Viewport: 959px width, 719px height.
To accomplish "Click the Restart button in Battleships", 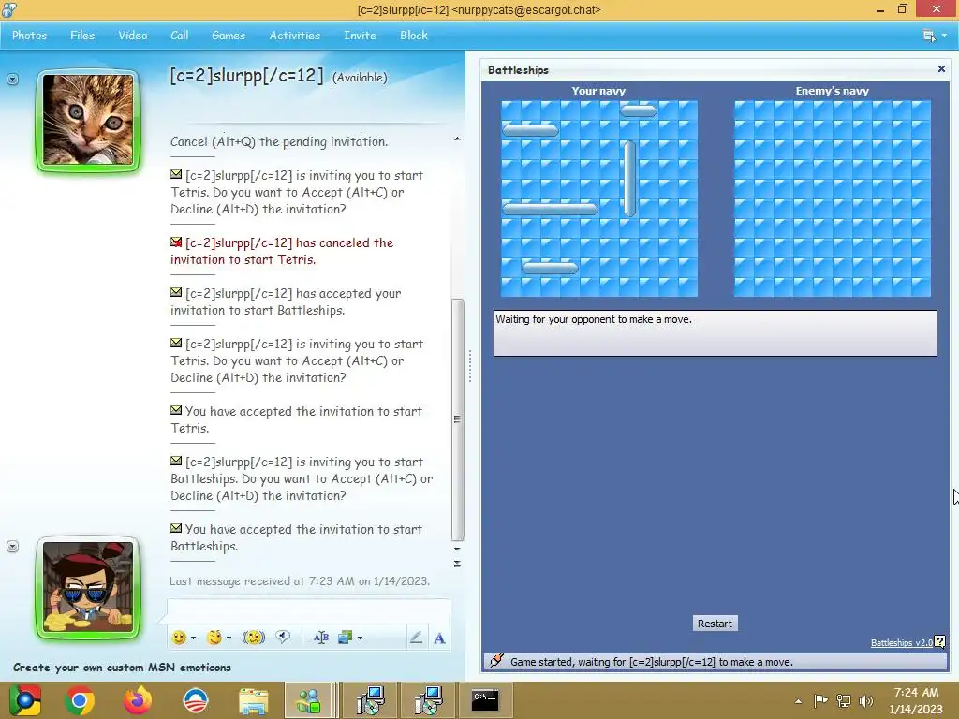I will pos(715,623).
